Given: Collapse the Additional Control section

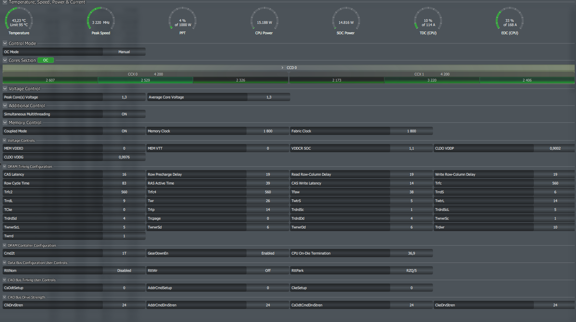Looking at the screenshot, I should [5, 105].
